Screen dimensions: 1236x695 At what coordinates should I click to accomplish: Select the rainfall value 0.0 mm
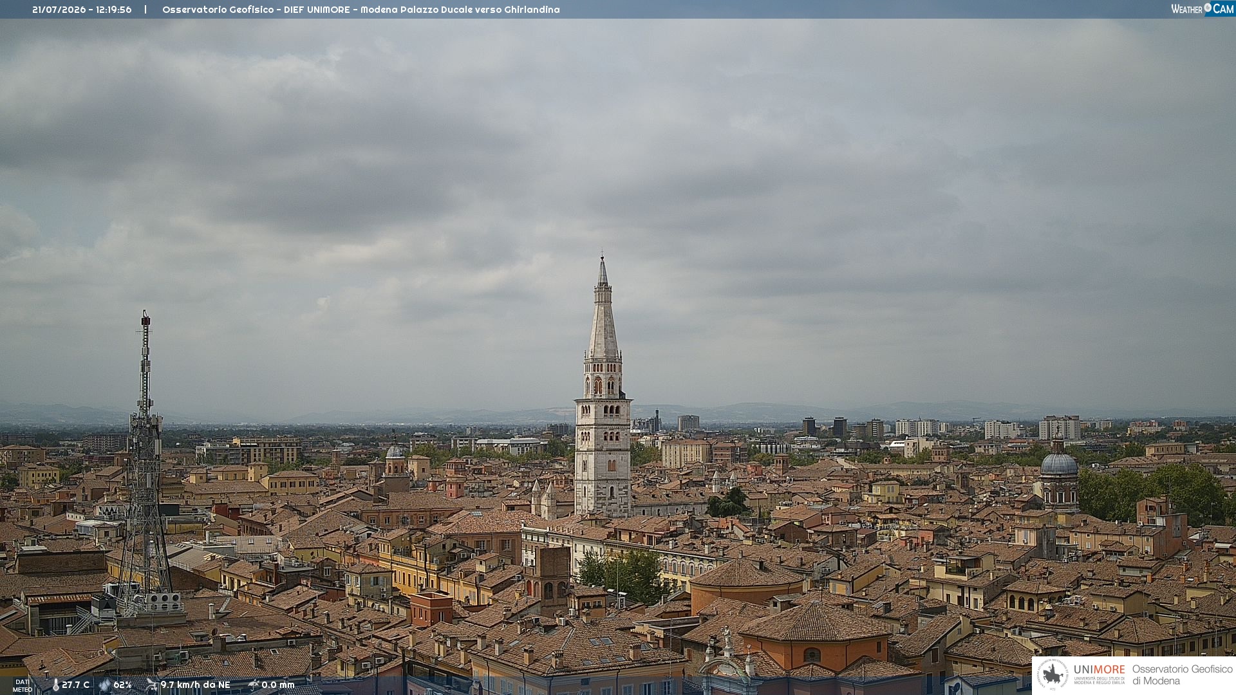point(278,685)
